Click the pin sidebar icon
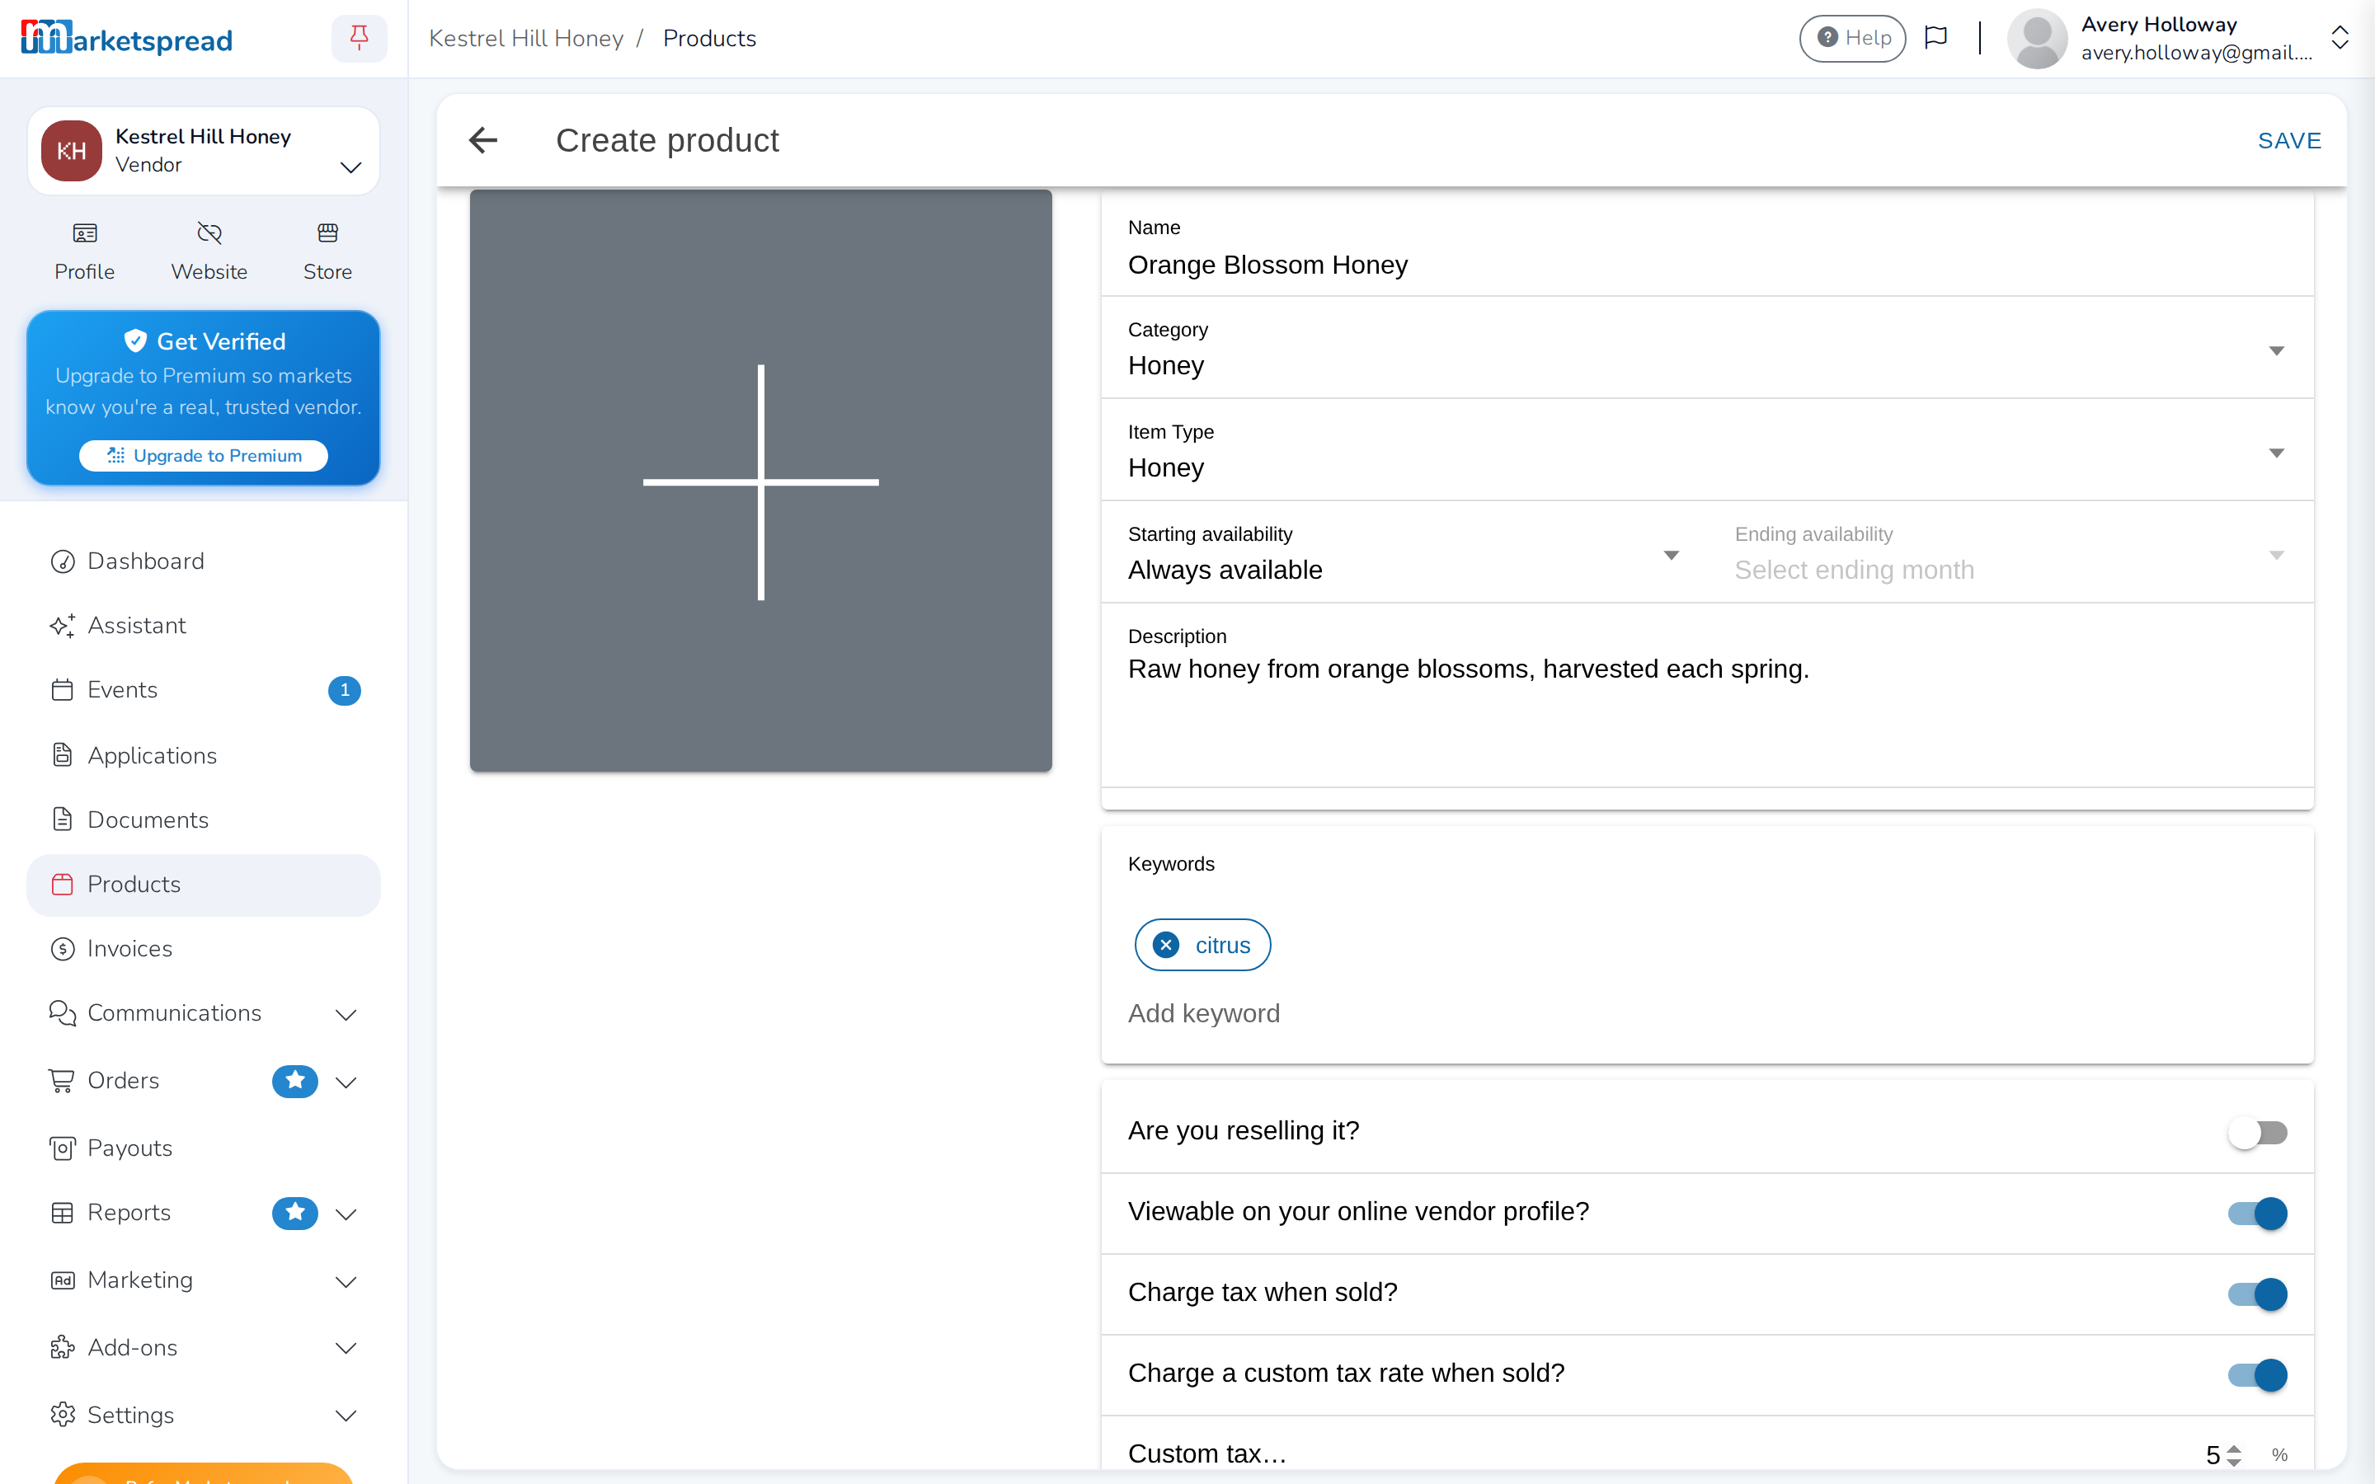Screen dimensions: 2375x1484 pyautogui.click(x=360, y=38)
